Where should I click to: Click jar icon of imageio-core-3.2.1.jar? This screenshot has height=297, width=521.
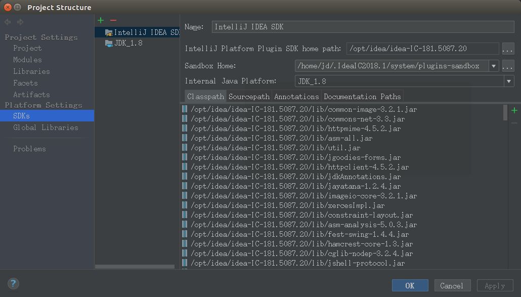[x=185, y=196]
